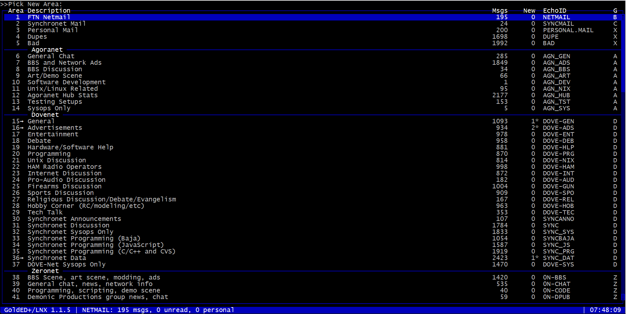Click the Dovenet group heading
The image size is (626, 314).
[45, 115]
